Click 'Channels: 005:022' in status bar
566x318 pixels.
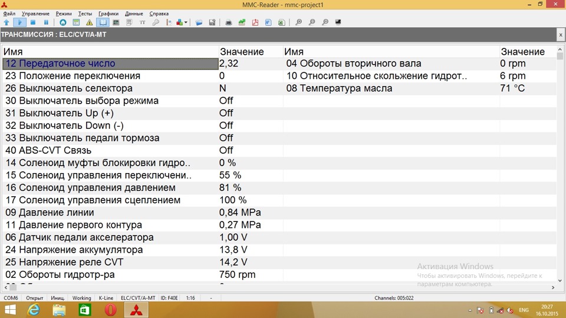click(394, 298)
